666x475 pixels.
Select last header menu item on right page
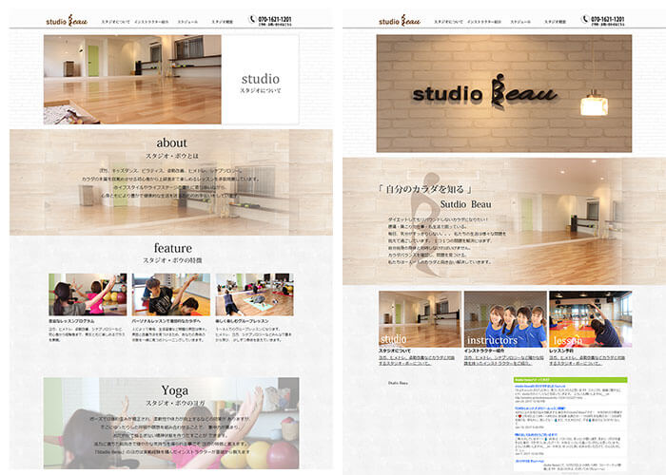[x=555, y=22]
